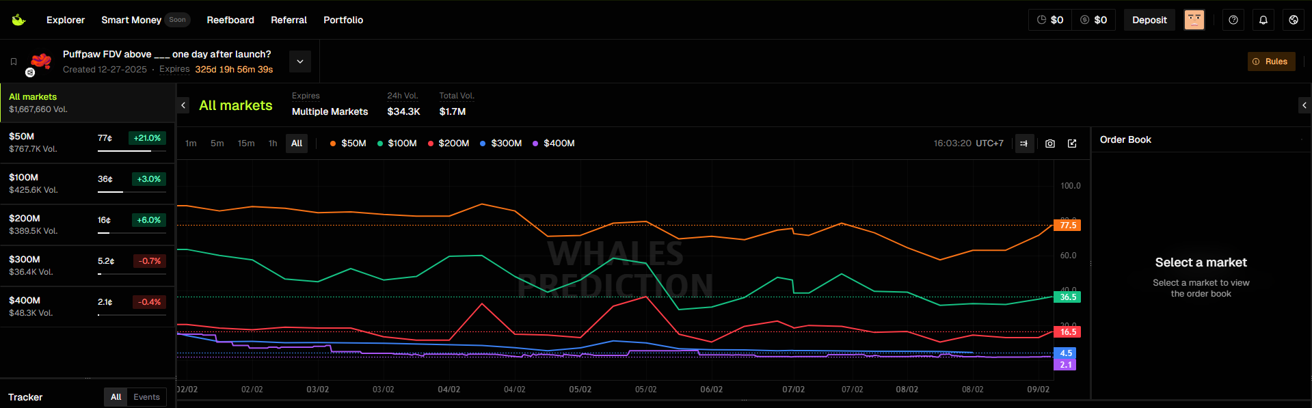Click the 36.5 green price label

[x=1068, y=297]
